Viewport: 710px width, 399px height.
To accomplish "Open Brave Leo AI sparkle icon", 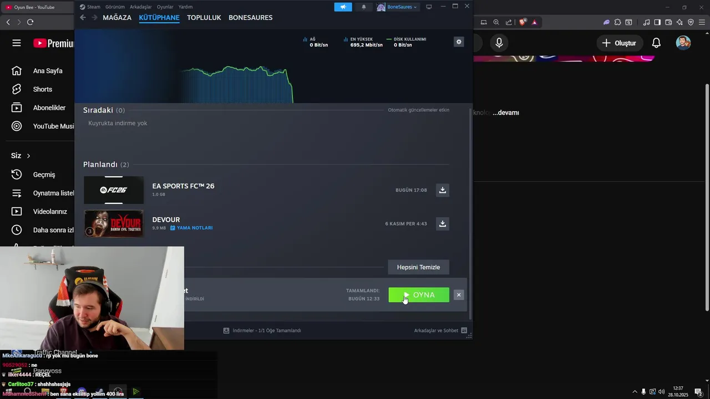I will click(679, 22).
